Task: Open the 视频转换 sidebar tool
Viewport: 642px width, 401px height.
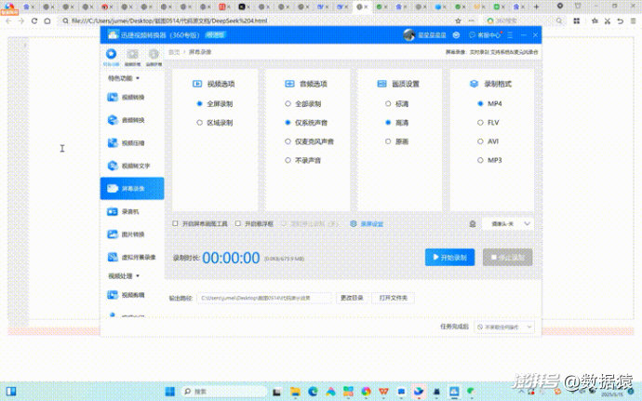Action: tap(132, 97)
